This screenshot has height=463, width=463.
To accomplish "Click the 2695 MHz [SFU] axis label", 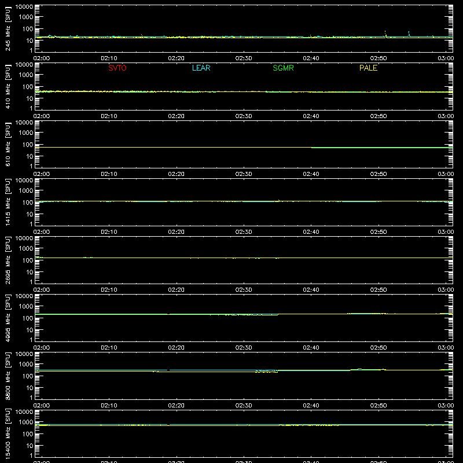I will tap(8, 260).
